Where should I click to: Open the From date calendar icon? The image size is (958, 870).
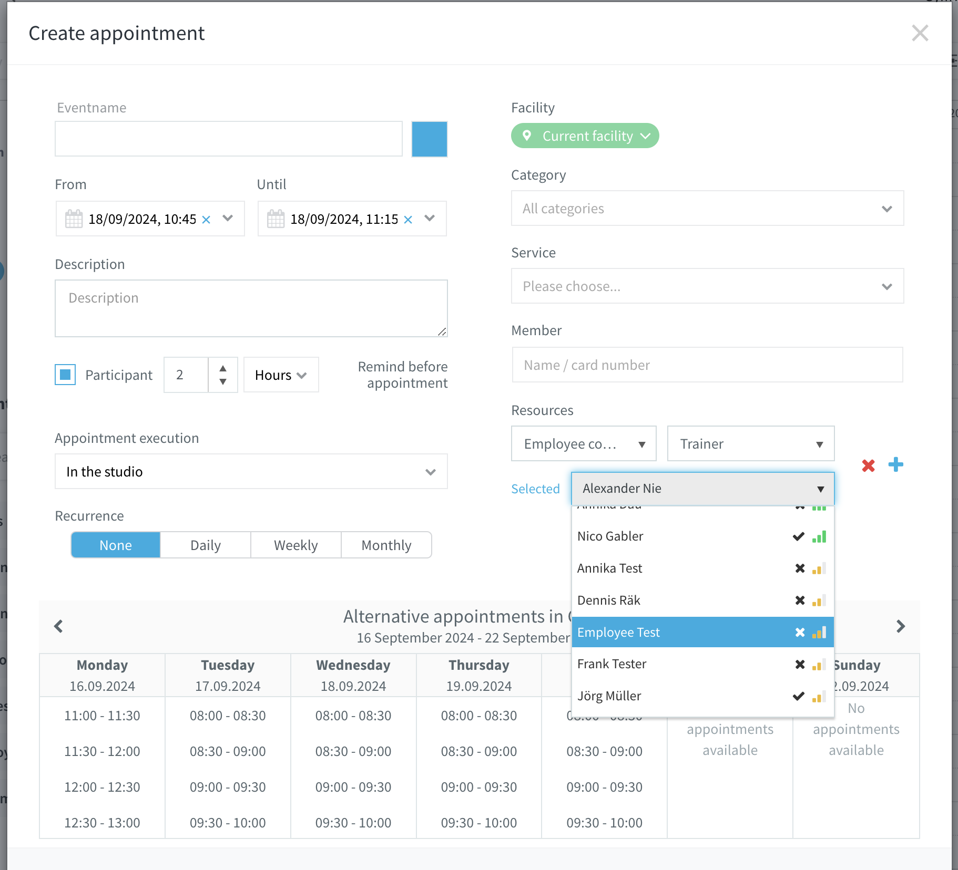(74, 219)
